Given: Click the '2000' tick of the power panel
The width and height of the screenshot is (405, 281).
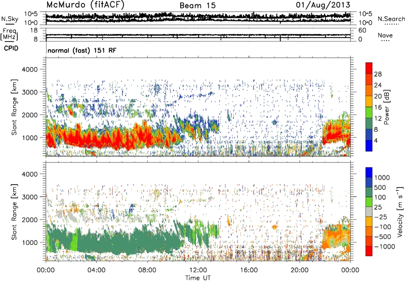Looking at the screenshot, I should click(x=30, y=115).
